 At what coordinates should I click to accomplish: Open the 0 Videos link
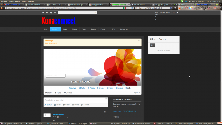click(x=91, y=88)
